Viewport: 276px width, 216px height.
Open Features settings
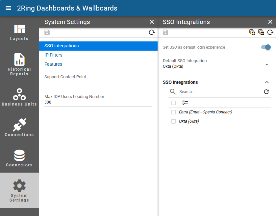53,64
